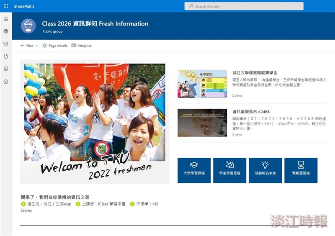This screenshot has width=335, height=236.
Task: Open the 大學學習課程 quick link tile
Action: pos(194,170)
